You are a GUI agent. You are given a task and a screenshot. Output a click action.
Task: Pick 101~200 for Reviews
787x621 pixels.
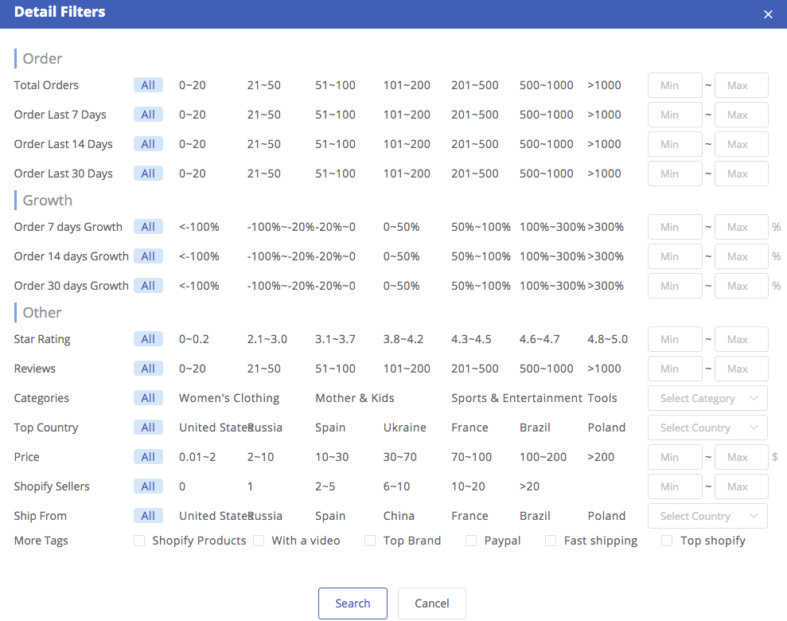tap(407, 369)
